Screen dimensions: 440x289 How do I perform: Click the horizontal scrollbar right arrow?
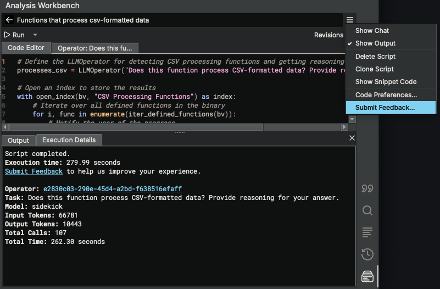pyautogui.click(x=344, y=127)
